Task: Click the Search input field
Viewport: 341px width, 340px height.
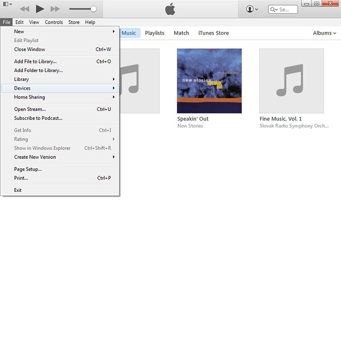Action: (283, 10)
